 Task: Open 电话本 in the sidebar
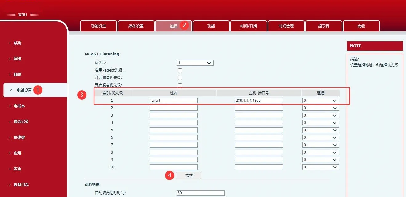19,106
